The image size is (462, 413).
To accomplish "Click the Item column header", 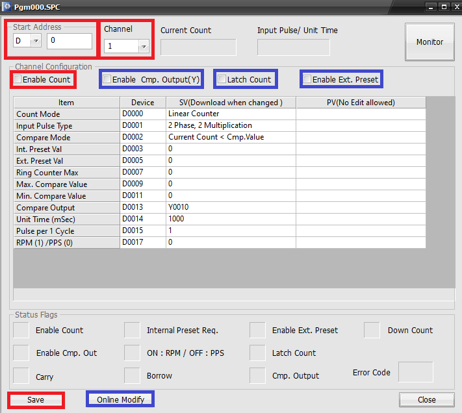I will tap(66, 103).
